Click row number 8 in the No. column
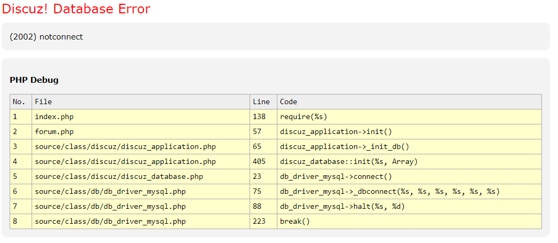 (x=21, y=221)
